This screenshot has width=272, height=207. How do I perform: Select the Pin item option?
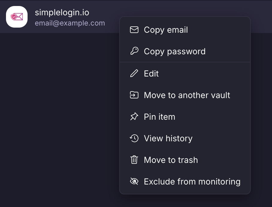tap(159, 117)
